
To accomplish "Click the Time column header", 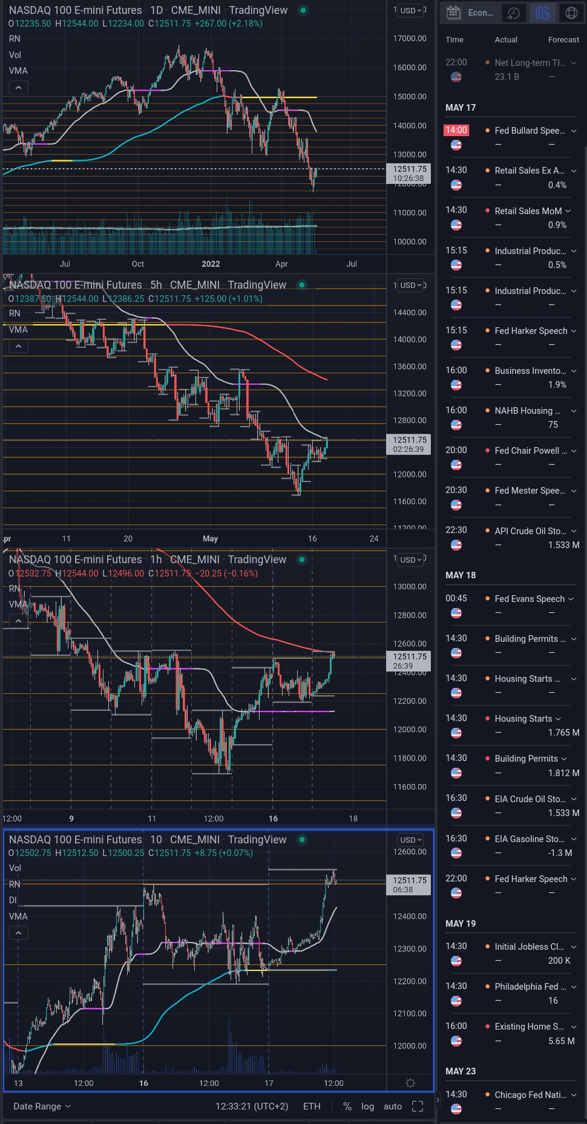I will point(454,39).
